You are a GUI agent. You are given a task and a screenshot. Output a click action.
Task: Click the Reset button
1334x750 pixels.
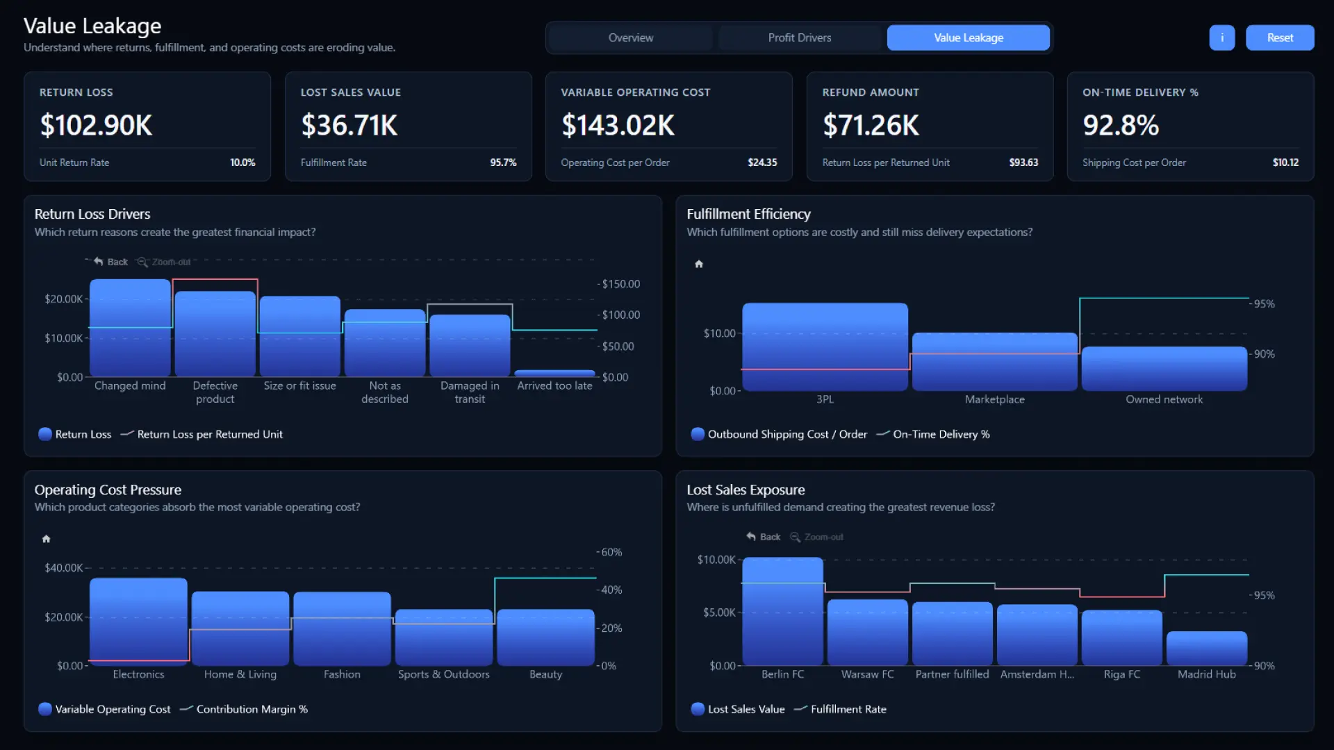click(x=1279, y=37)
